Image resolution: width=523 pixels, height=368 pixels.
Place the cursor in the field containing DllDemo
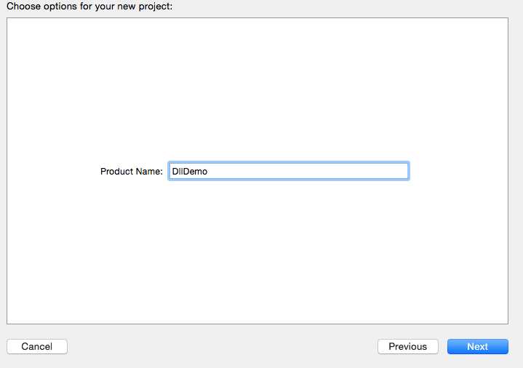[288, 171]
